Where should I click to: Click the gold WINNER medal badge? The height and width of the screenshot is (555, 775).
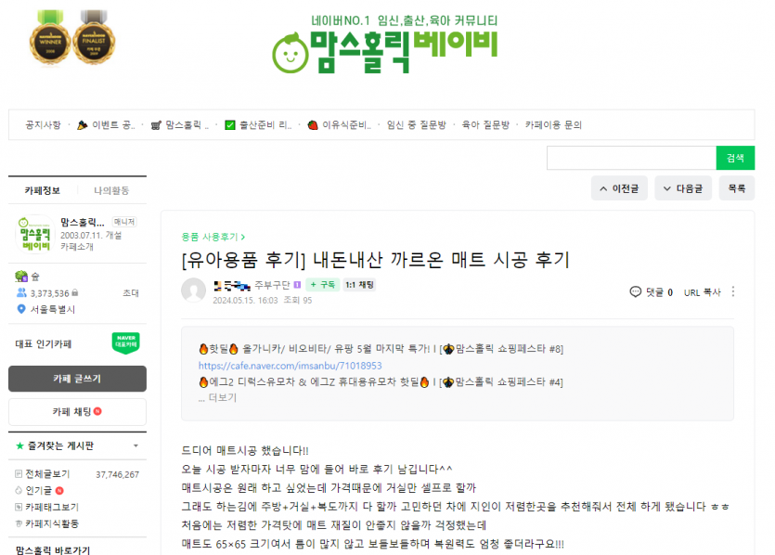[x=50, y=37]
